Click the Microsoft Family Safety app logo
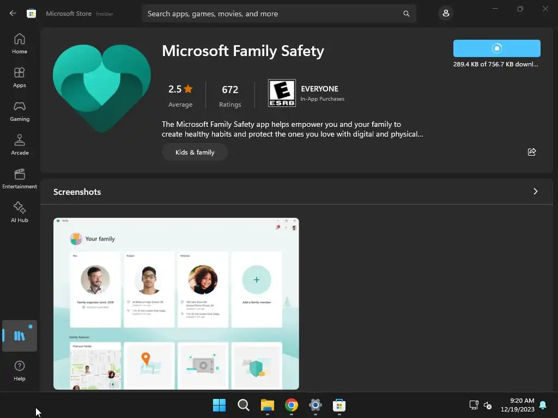The width and height of the screenshot is (558, 418). pos(102,89)
